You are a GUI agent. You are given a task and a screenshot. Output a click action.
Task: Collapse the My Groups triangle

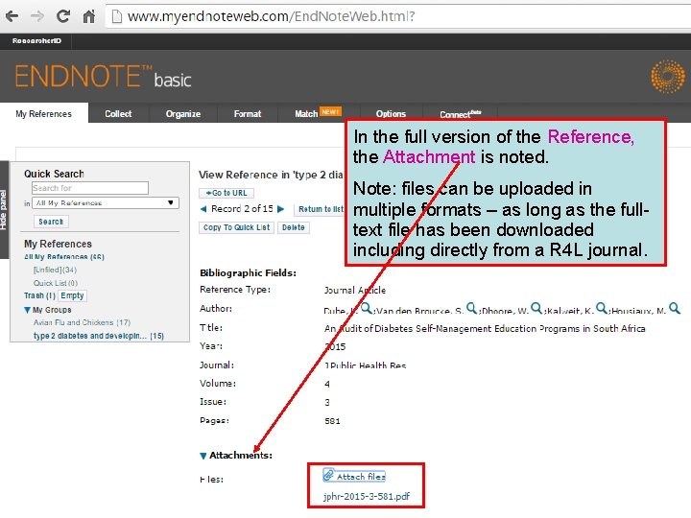(x=27, y=310)
